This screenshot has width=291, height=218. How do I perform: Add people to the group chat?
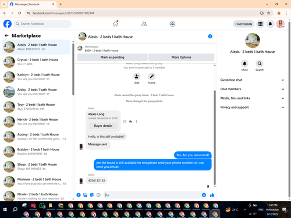point(137,77)
